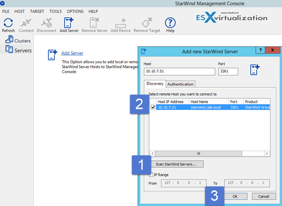Click the IP range From address field

pos(184,183)
